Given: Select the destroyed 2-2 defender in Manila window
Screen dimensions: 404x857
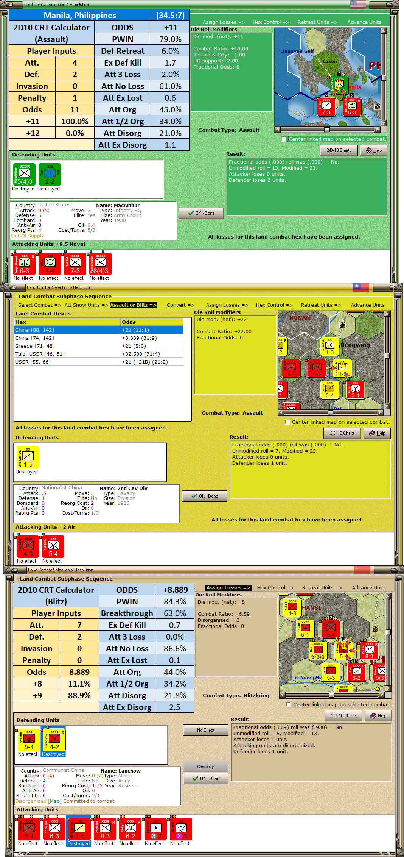Looking at the screenshot, I should point(50,174).
